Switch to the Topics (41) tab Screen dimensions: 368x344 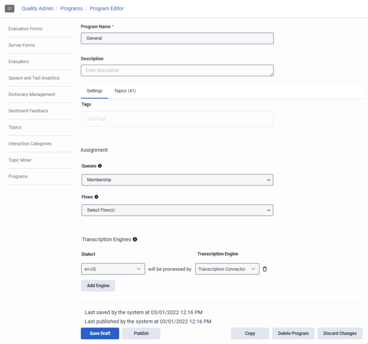pos(125,91)
